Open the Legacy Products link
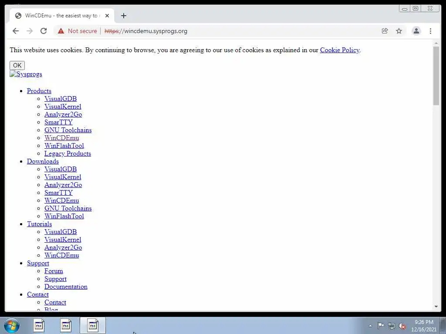This screenshot has width=446, height=334. click(68, 154)
